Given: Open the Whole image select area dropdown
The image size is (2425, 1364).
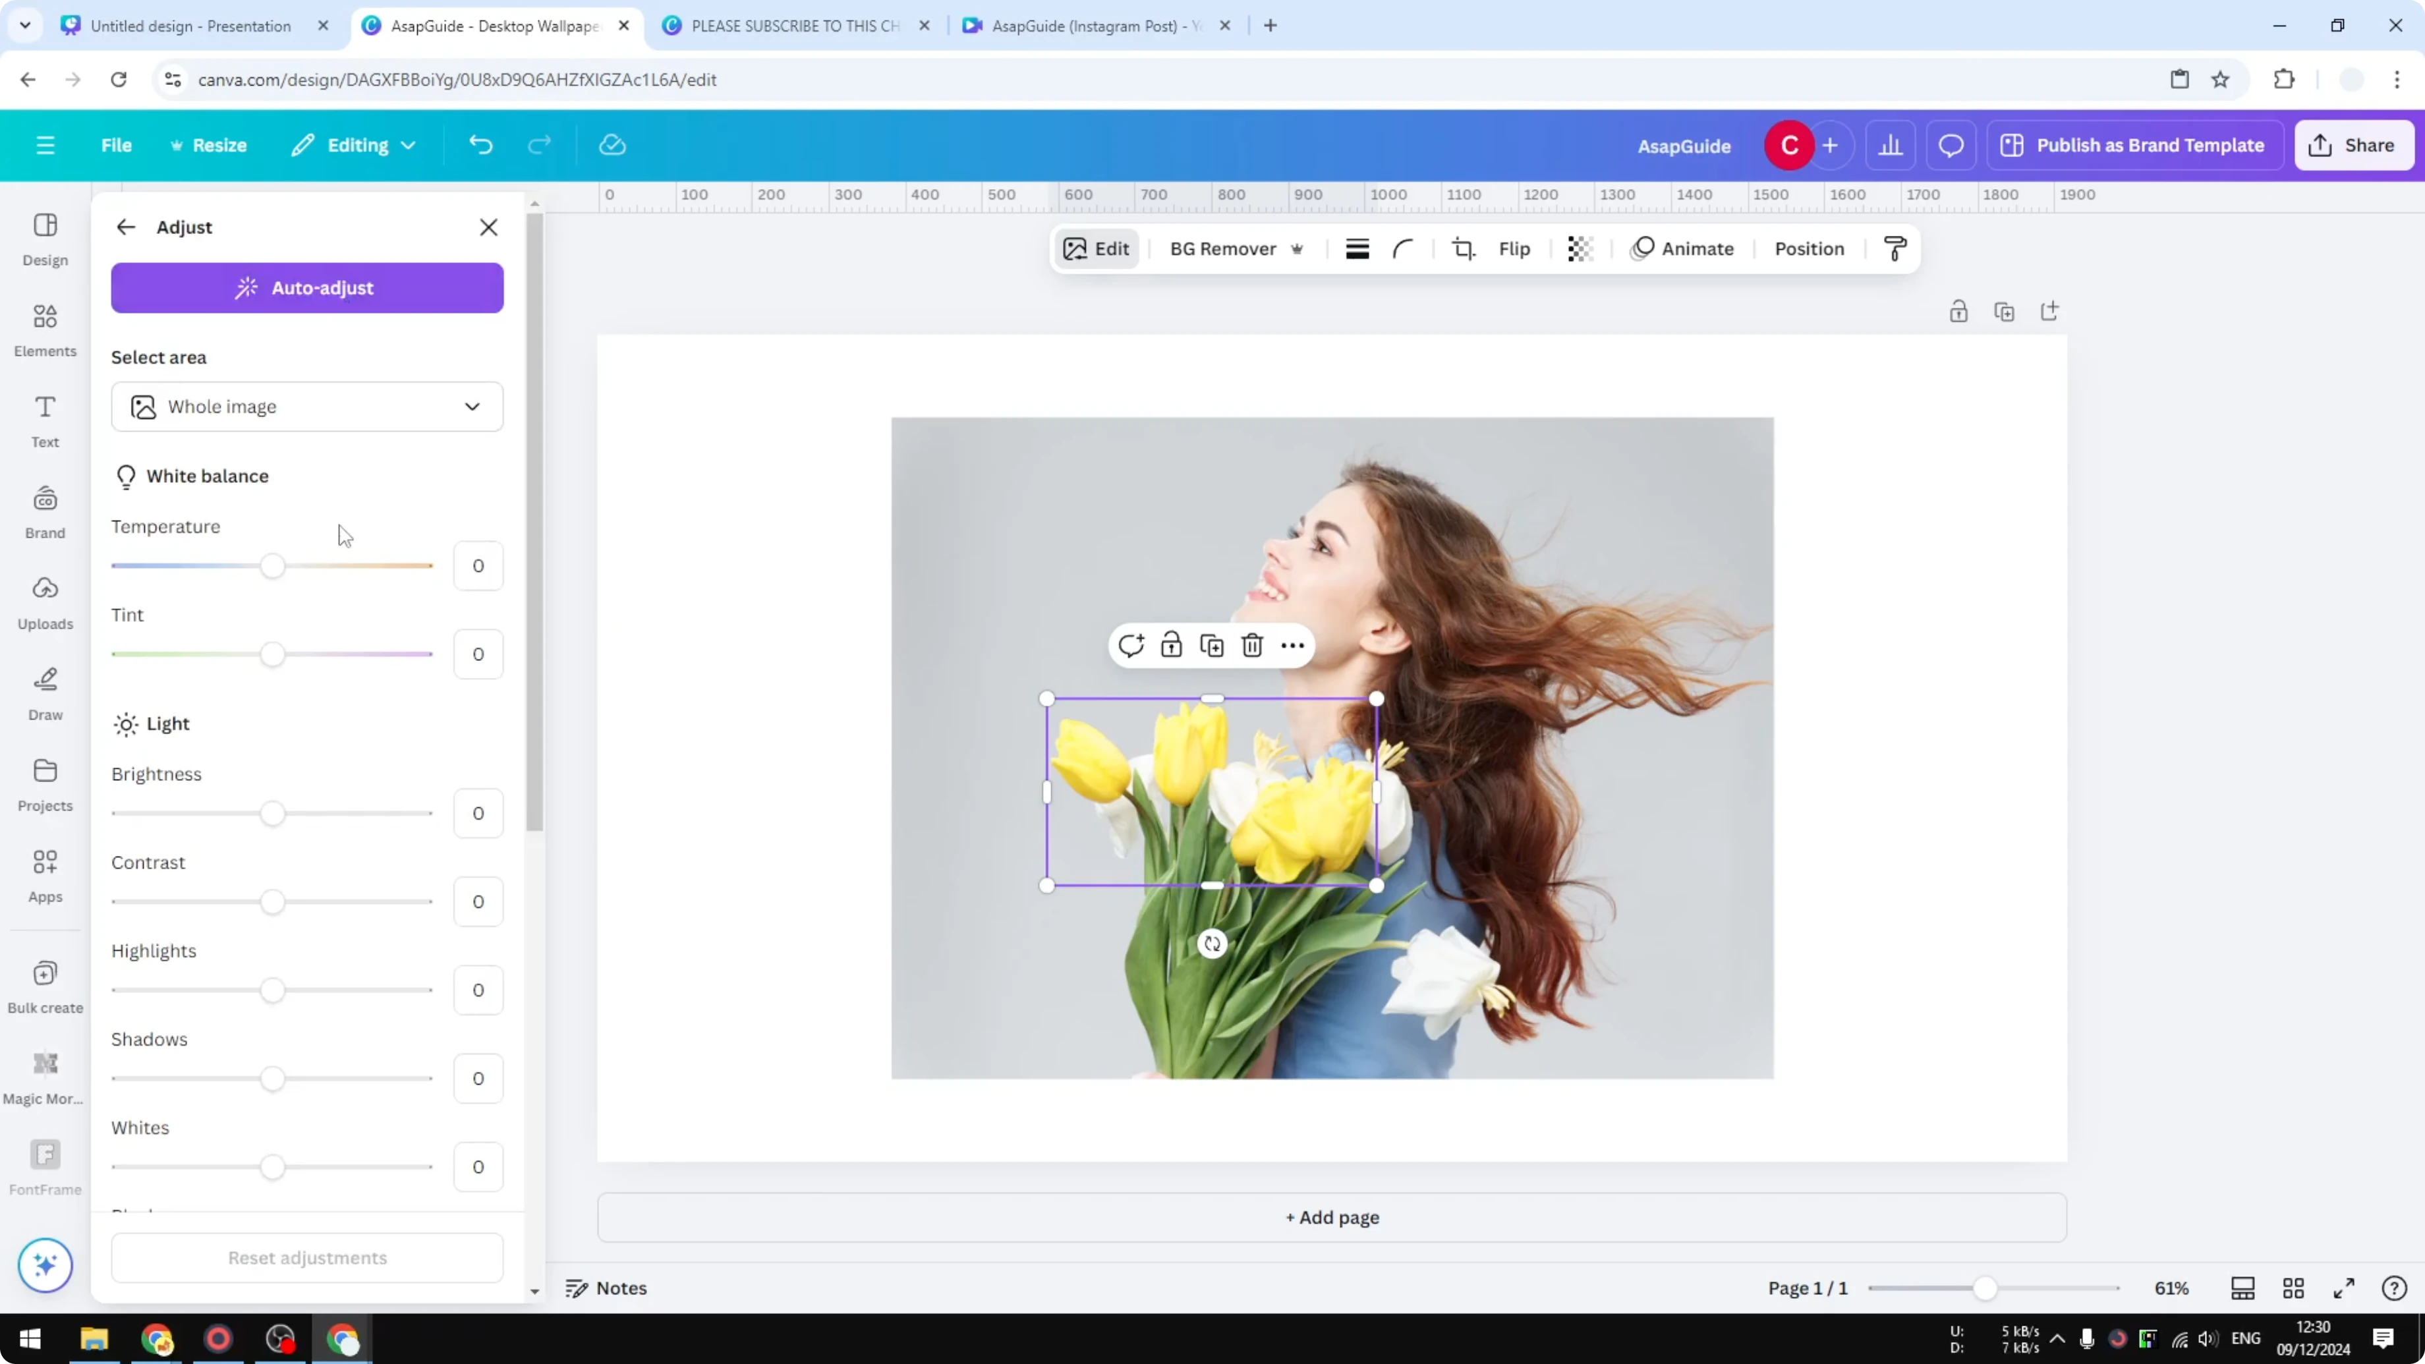Looking at the screenshot, I should pos(307,407).
